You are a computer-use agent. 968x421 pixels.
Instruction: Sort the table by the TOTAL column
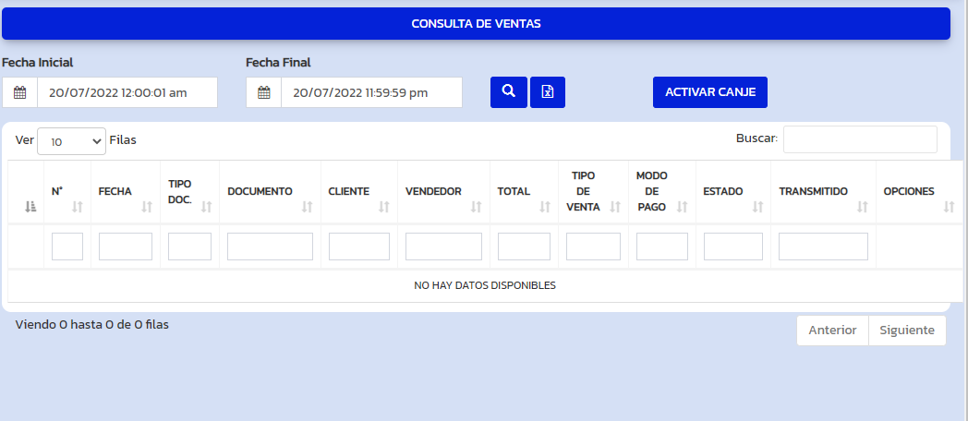(x=522, y=192)
